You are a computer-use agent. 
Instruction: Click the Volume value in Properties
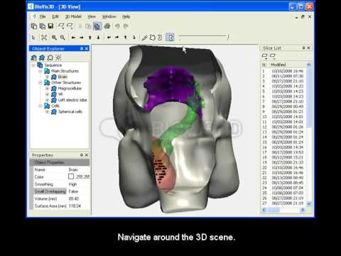(74, 198)
